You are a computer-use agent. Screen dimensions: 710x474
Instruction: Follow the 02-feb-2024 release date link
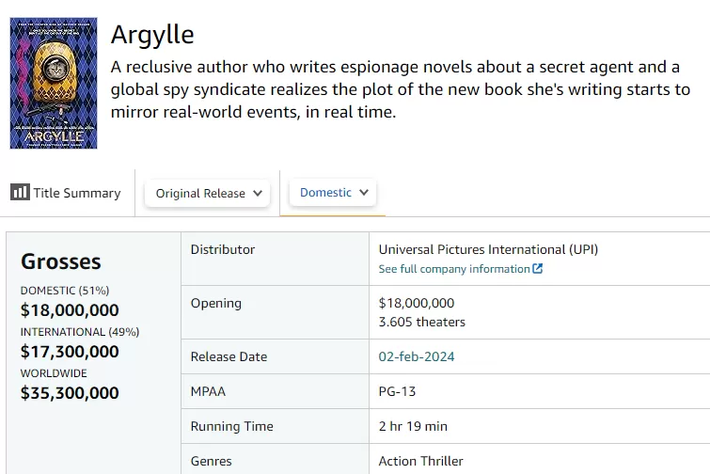tap(417, 356)
